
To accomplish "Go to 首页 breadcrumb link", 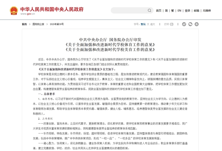I will (24, 24).
